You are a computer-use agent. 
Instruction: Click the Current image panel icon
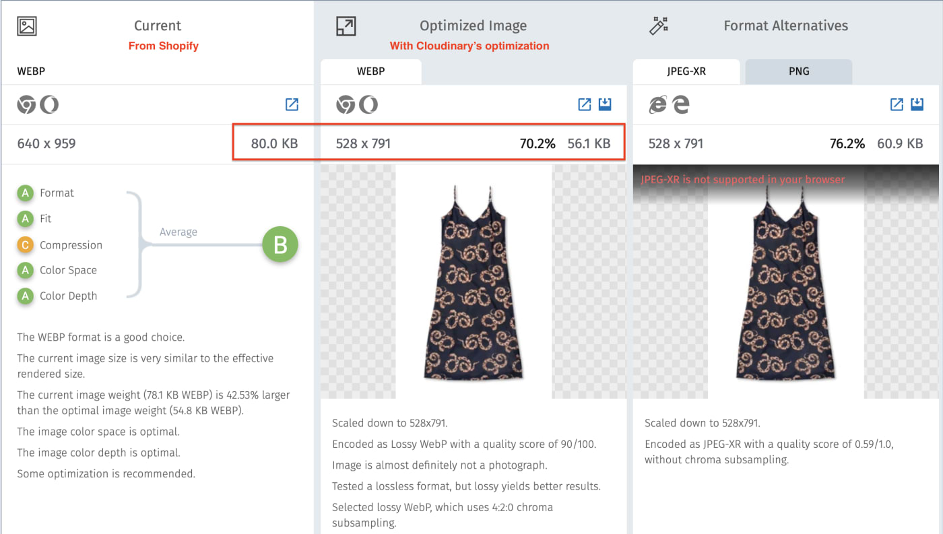[x=27, y=26]
